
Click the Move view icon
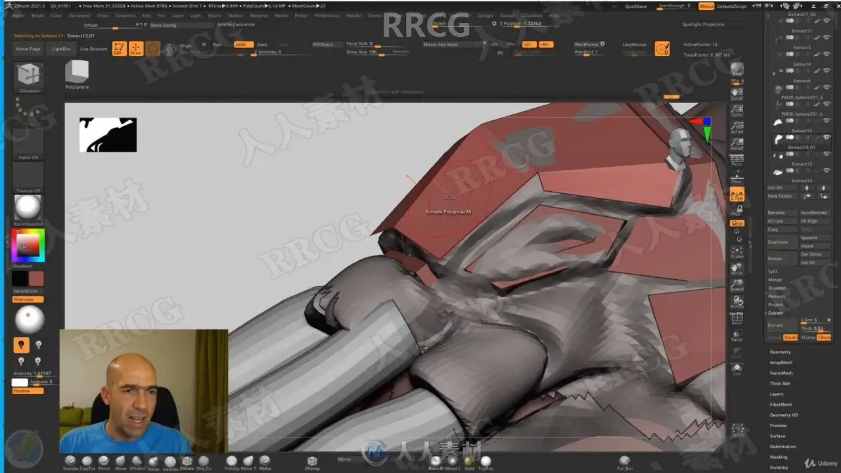[737, 269]
